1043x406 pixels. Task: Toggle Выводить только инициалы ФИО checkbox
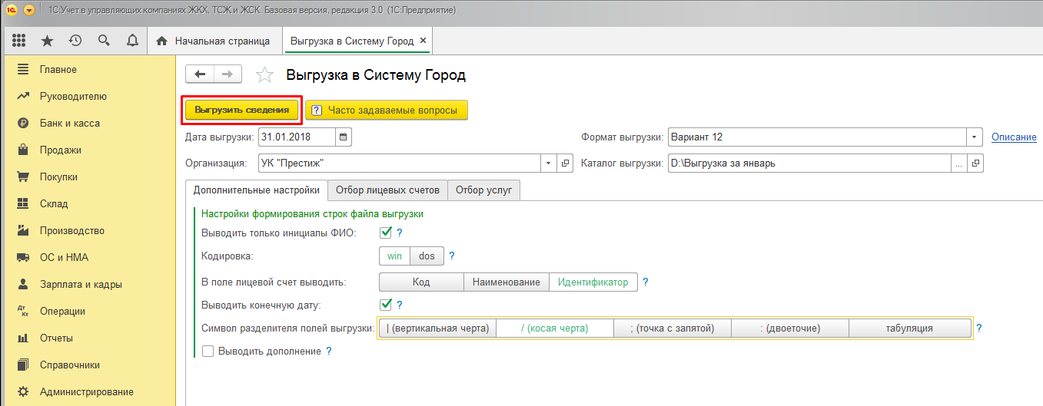click(x=387, y=233)
